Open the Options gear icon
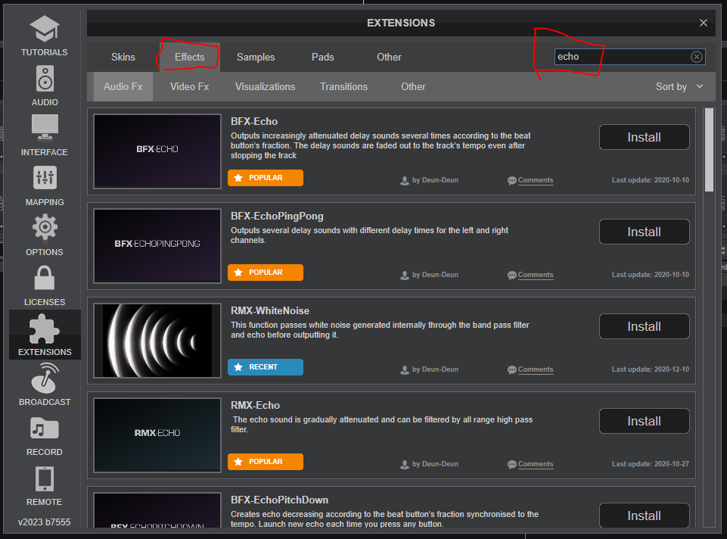 45,227
